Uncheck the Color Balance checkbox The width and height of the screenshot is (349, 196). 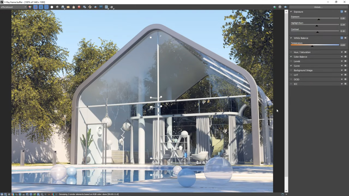[x=291, y=57]
